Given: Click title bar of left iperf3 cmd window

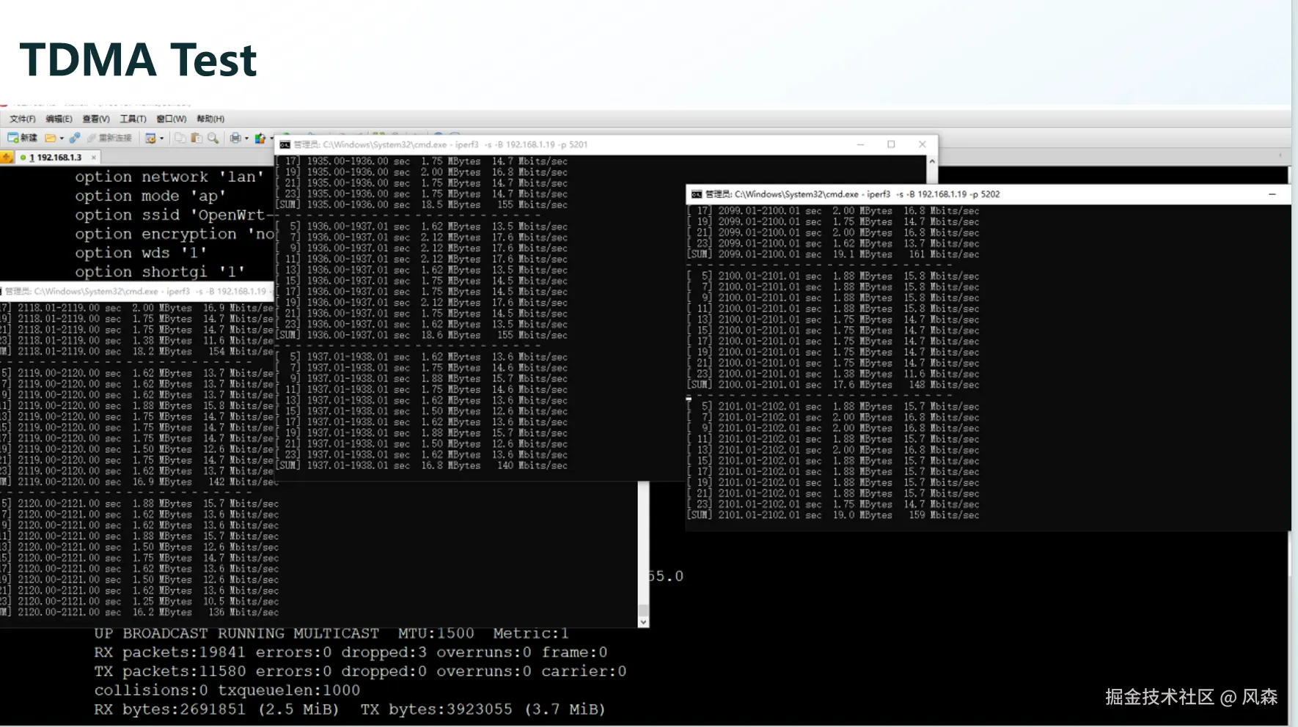Looking at the screenshot, I should (x=136, y=291).
